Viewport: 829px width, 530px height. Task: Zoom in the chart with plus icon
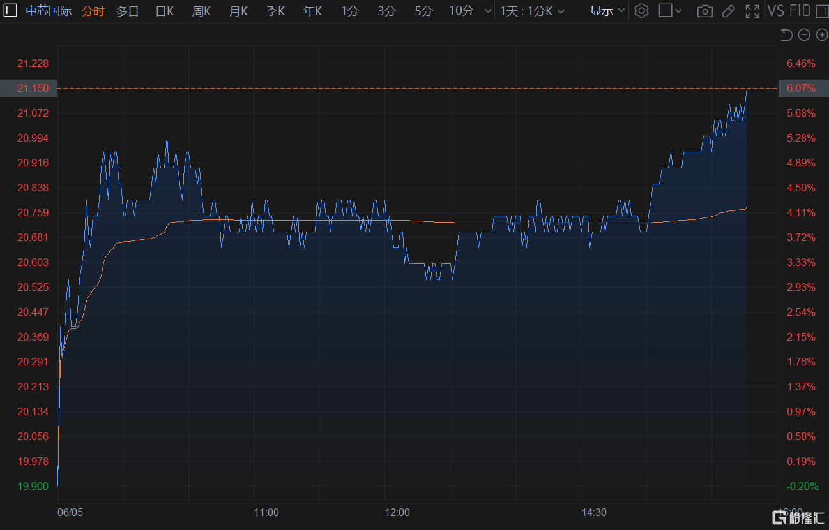point(821,35)
